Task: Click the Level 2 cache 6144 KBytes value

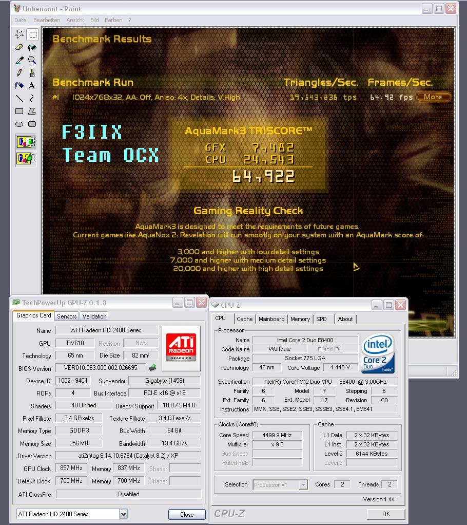Action: (372, 454)
